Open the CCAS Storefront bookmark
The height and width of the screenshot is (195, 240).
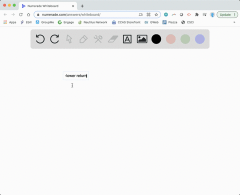(x=126, y=22)
